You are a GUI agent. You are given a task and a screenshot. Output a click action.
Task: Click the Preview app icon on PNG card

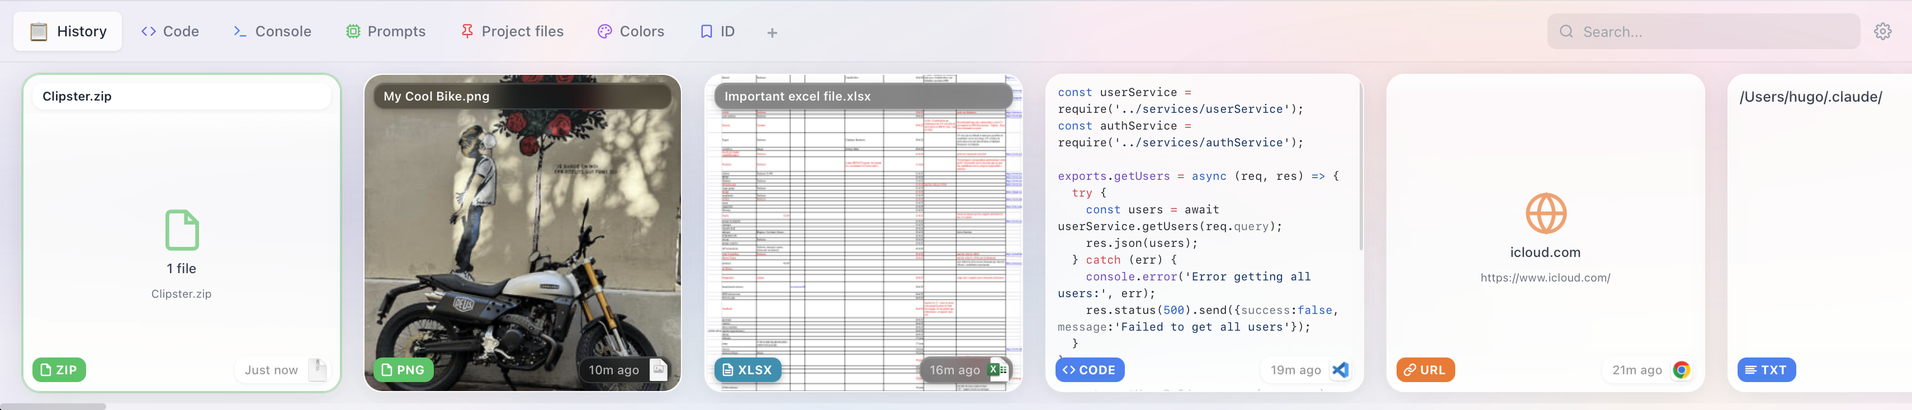pyautogui.click(x=659, y=369)
